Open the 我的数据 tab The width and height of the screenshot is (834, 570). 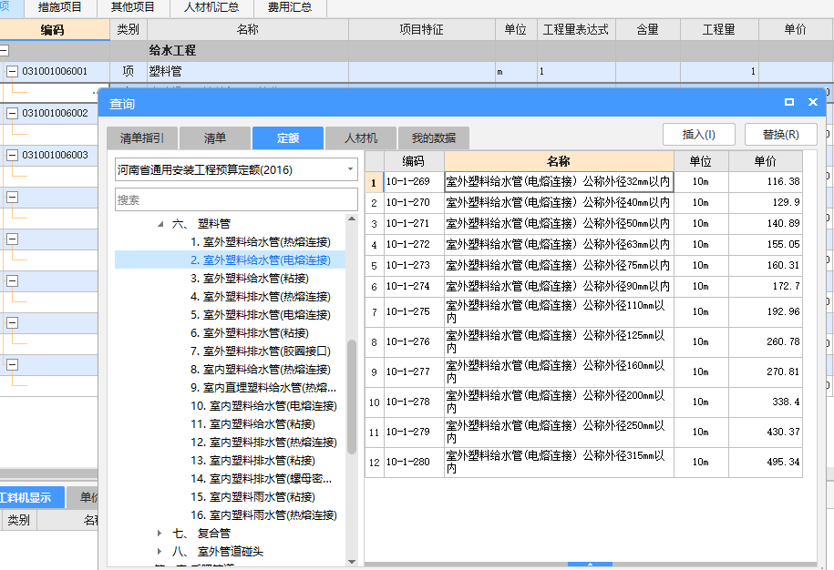[434, 138]
